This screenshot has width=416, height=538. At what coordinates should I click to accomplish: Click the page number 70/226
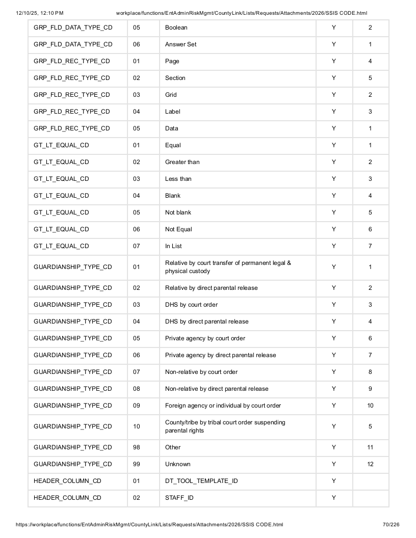tap(391, 525)
